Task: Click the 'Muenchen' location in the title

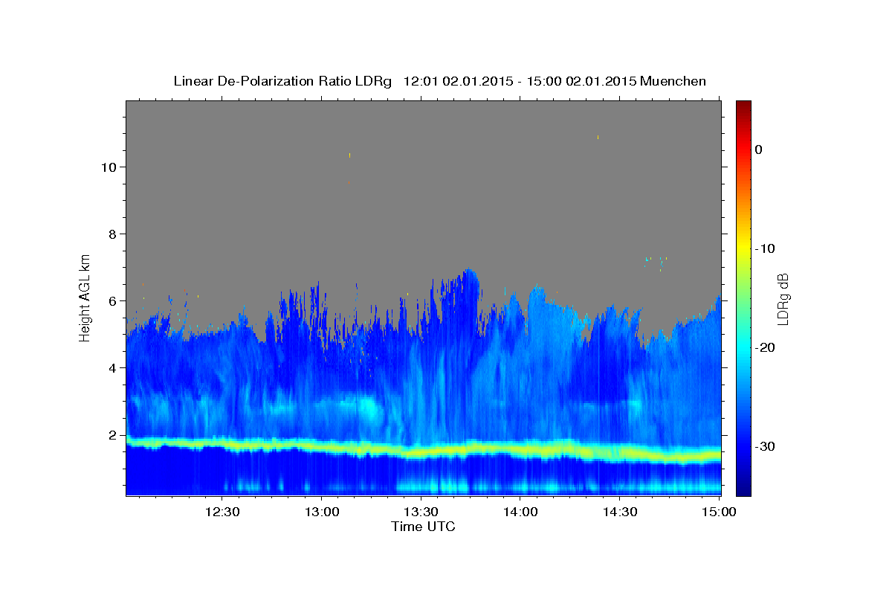Action: [x=674, y=81]
